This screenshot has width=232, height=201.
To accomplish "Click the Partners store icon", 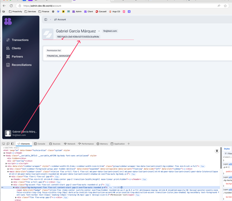I will 8,57.
